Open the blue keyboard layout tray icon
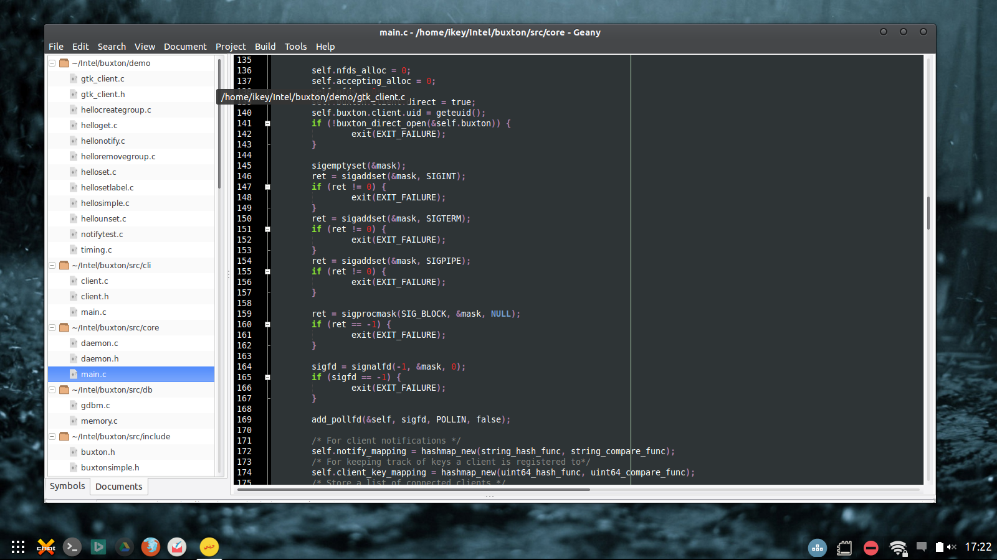The height and width of the screenshot is (560, 997). click(x=818, y=548)
